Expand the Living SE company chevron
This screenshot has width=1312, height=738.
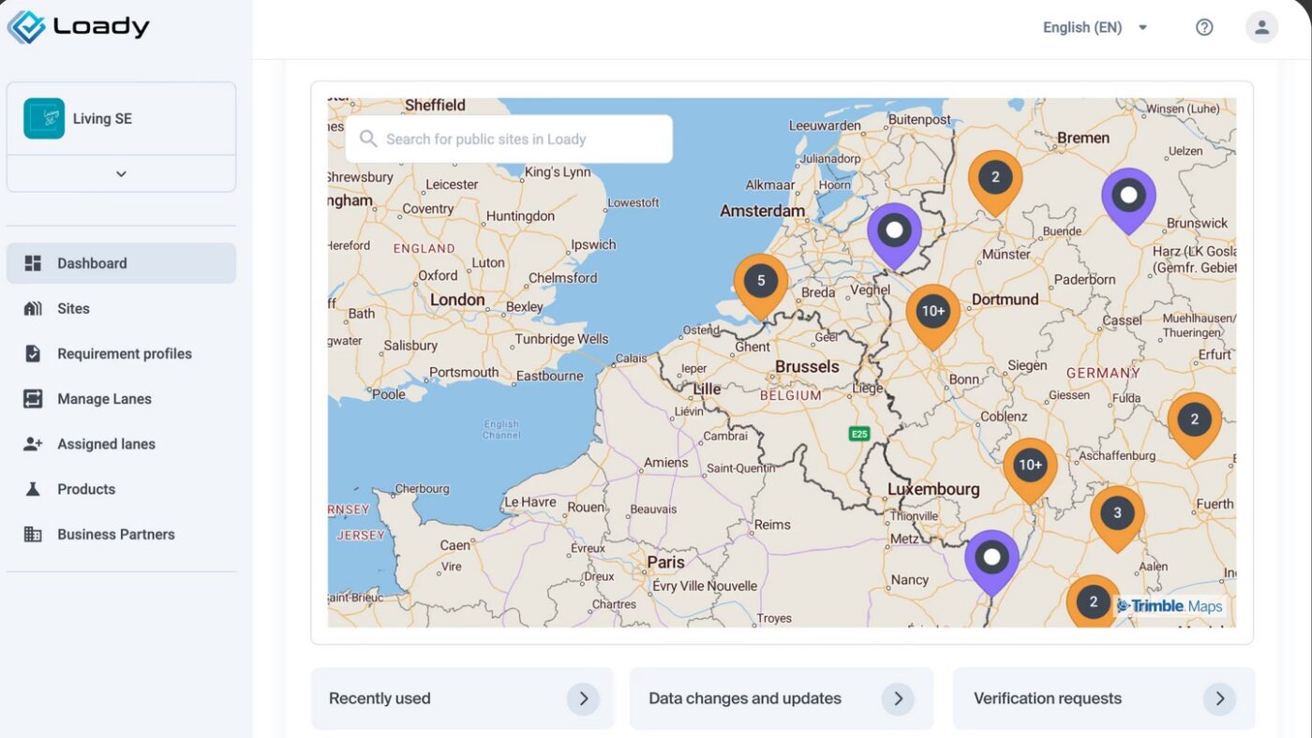[x=121, y=174]
